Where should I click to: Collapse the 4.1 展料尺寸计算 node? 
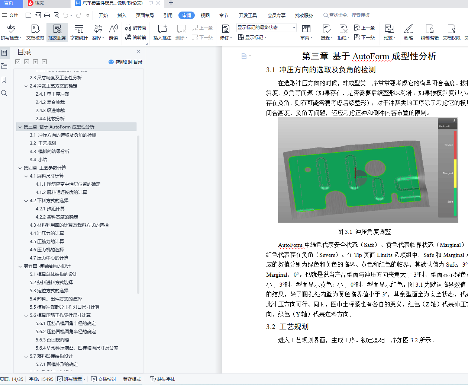point(26,176)
